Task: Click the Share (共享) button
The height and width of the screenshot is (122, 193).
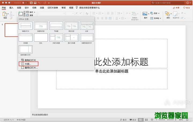Action: click(x=176, y=8)
